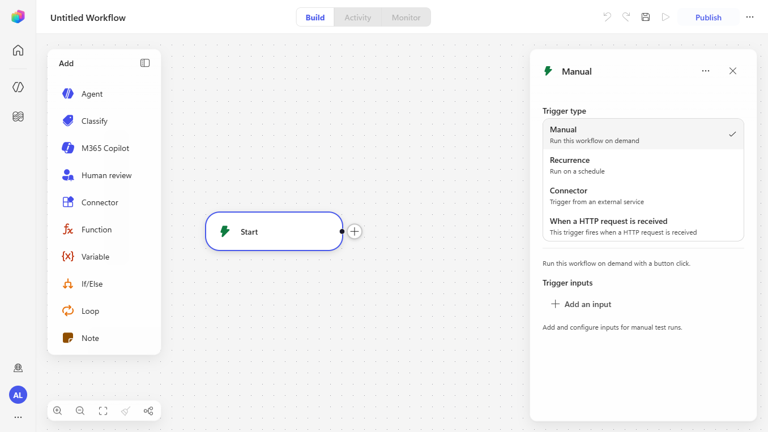
Task: Add an M365 Copilot node
Action: [x=104, y=148]
